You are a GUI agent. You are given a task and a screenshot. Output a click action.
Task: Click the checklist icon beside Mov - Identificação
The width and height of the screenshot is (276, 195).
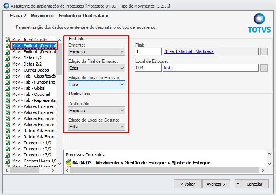tap(8, 40)
